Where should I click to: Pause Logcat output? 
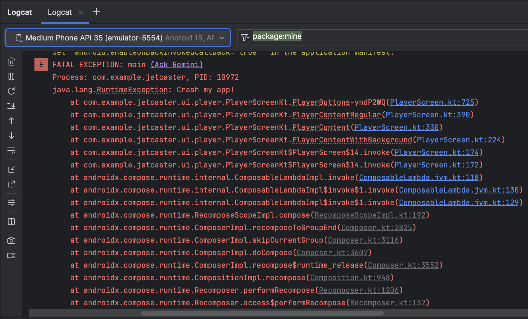pyautogui.click(x=11, y=76)
